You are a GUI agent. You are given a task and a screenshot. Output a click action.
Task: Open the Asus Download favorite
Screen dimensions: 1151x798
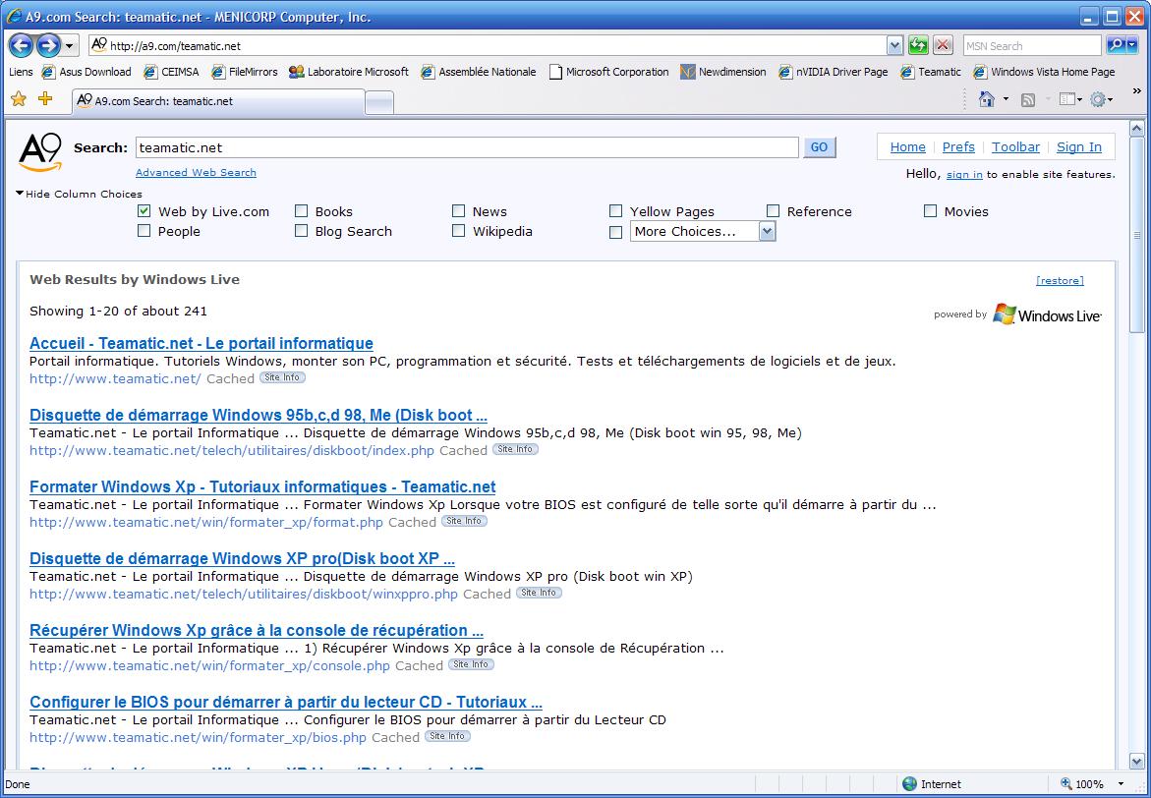tap(86, 72)
